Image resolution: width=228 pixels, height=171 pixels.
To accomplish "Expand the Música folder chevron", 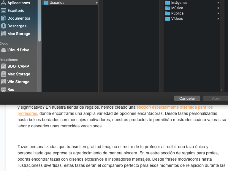I will 218,8.
